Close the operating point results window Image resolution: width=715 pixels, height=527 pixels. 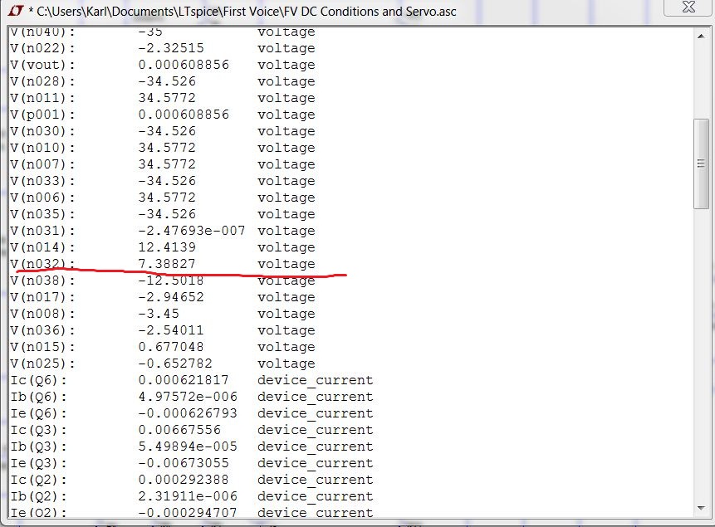pos(688,7)
